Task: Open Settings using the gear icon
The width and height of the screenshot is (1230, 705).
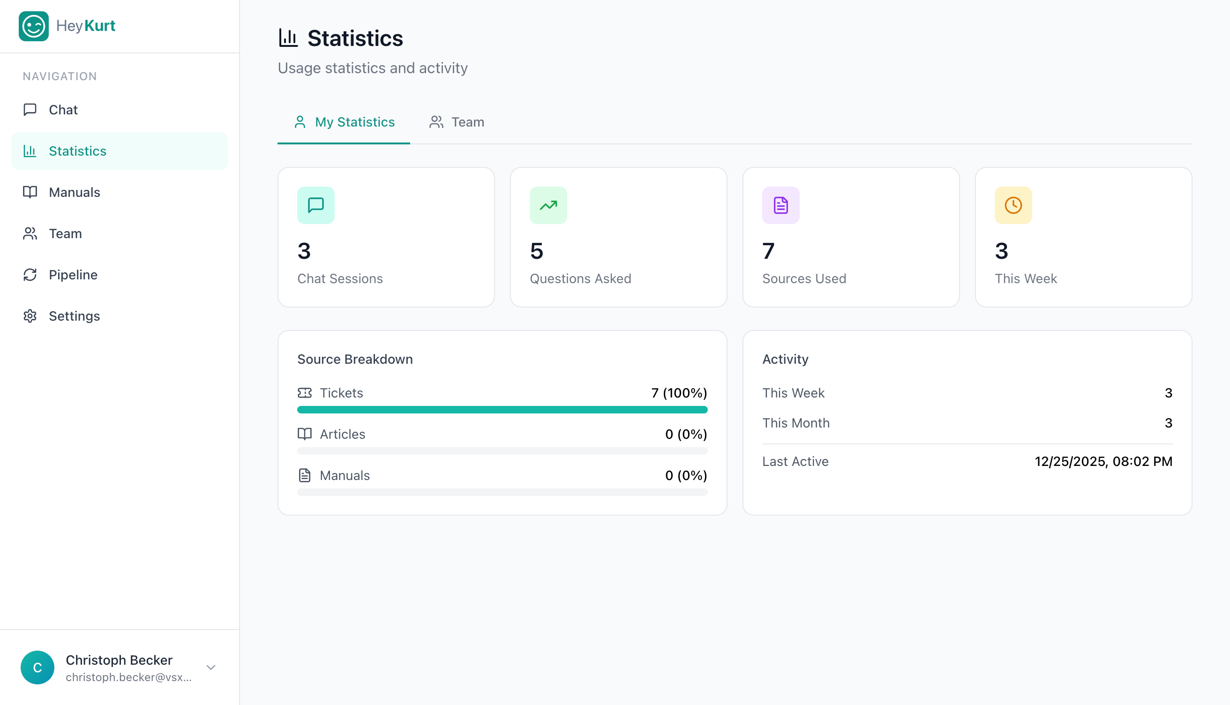Action: tap(30, 315)
